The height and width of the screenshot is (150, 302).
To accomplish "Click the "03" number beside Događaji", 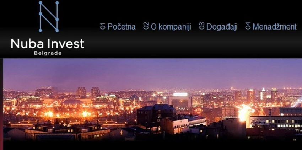I will [x=201, y=26].
